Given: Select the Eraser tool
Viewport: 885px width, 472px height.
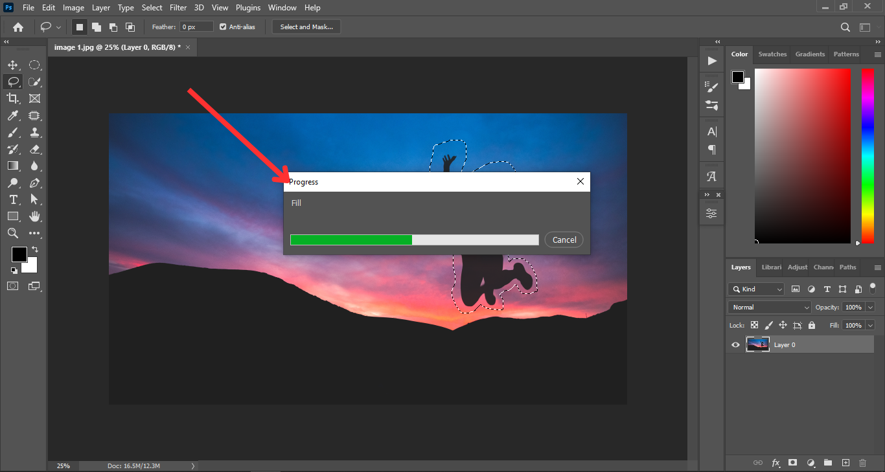Looking at the screenshot, I should coord(34,149).
